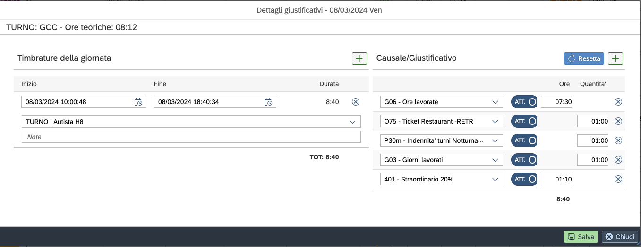Close the dialog with the Chiudi button
The image size is (641, 247).
tap(620, 237)
